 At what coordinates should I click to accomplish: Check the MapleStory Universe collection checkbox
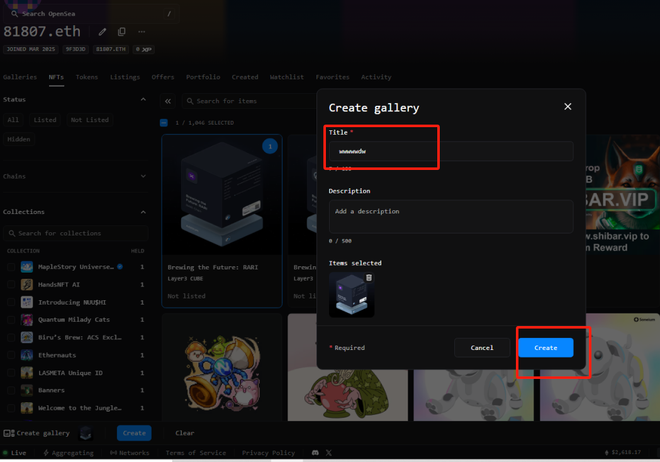(x=11, y=267)
